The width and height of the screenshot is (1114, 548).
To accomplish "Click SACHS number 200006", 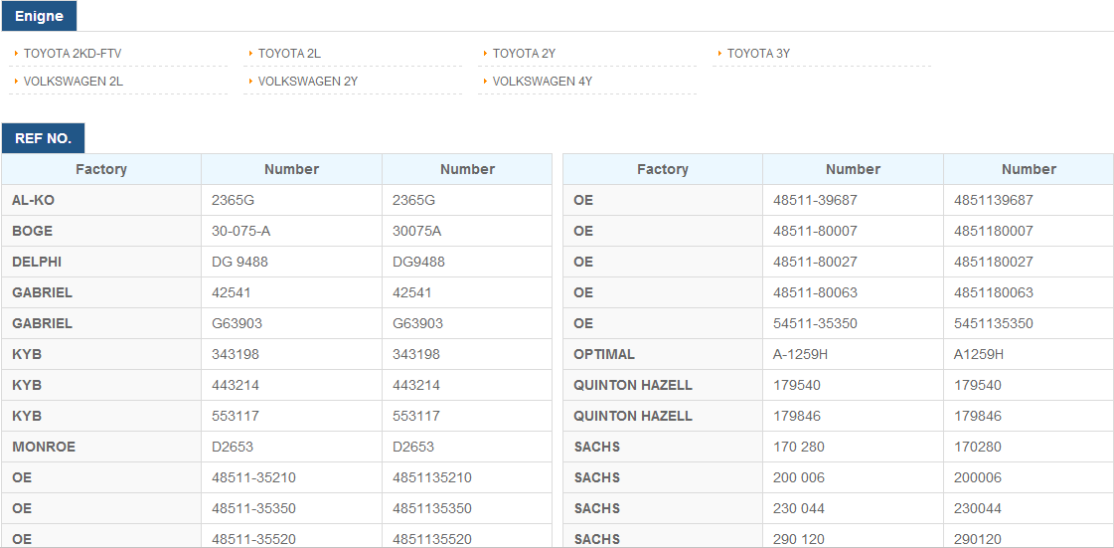I will click(x=978, y=477).
